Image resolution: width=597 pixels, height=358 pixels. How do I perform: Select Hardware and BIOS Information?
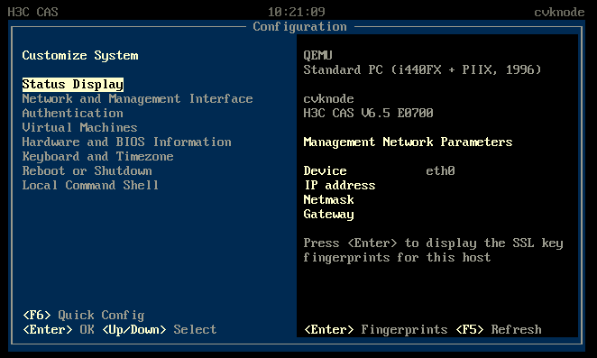click(x=127, y=142)
